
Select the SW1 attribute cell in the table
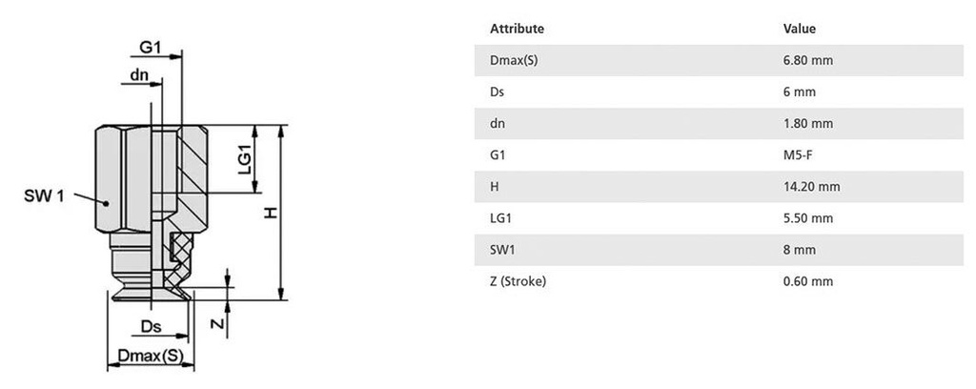503,250
